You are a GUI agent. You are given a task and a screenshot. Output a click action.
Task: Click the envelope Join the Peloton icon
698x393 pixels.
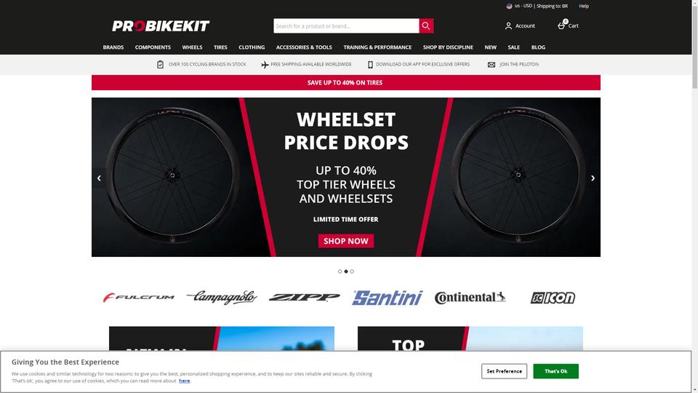click(491, 65)
